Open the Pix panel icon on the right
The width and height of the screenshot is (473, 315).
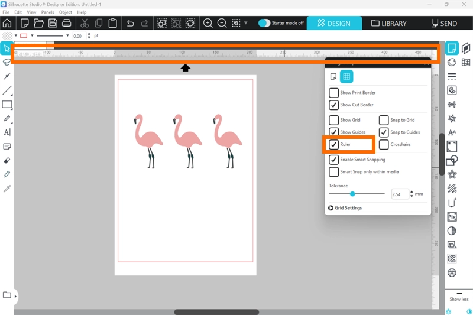pyautogui.click(x=452, y=217)
